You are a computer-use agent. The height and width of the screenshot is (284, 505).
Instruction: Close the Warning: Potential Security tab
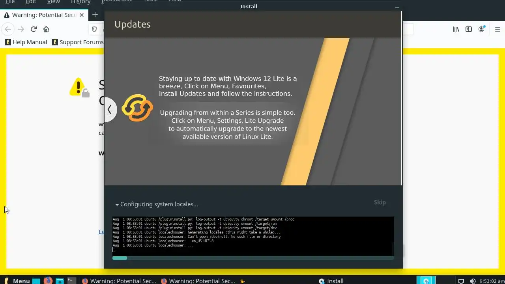82,15
